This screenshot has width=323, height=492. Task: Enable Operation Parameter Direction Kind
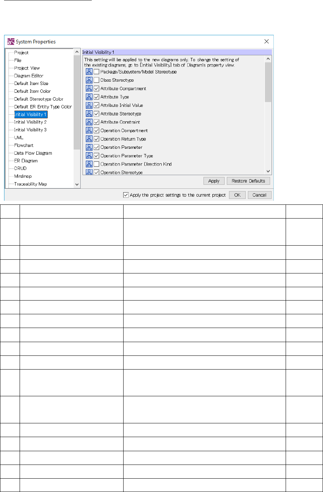96,164
